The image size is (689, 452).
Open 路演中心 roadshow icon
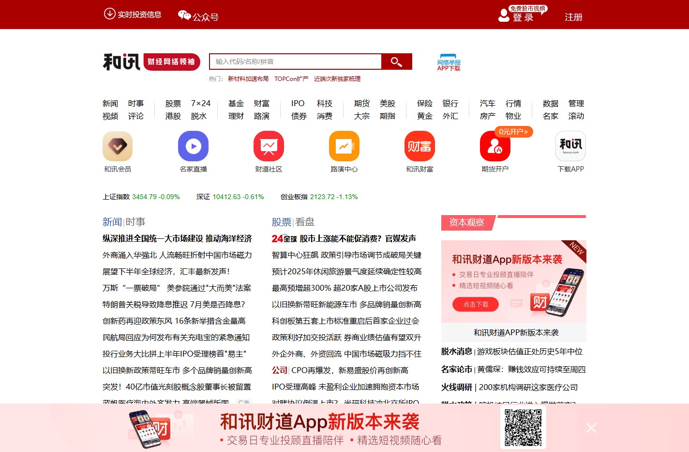pos(344,146)
